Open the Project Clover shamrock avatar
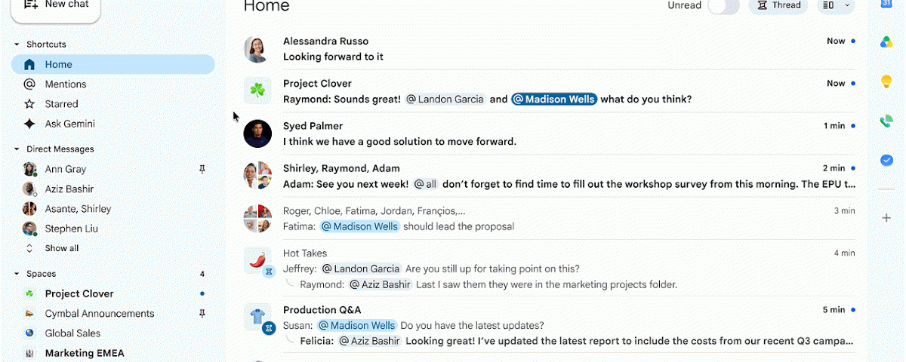The width and height of the screenshot is (906, 362). pyautogui.click(x=257, y=90)
